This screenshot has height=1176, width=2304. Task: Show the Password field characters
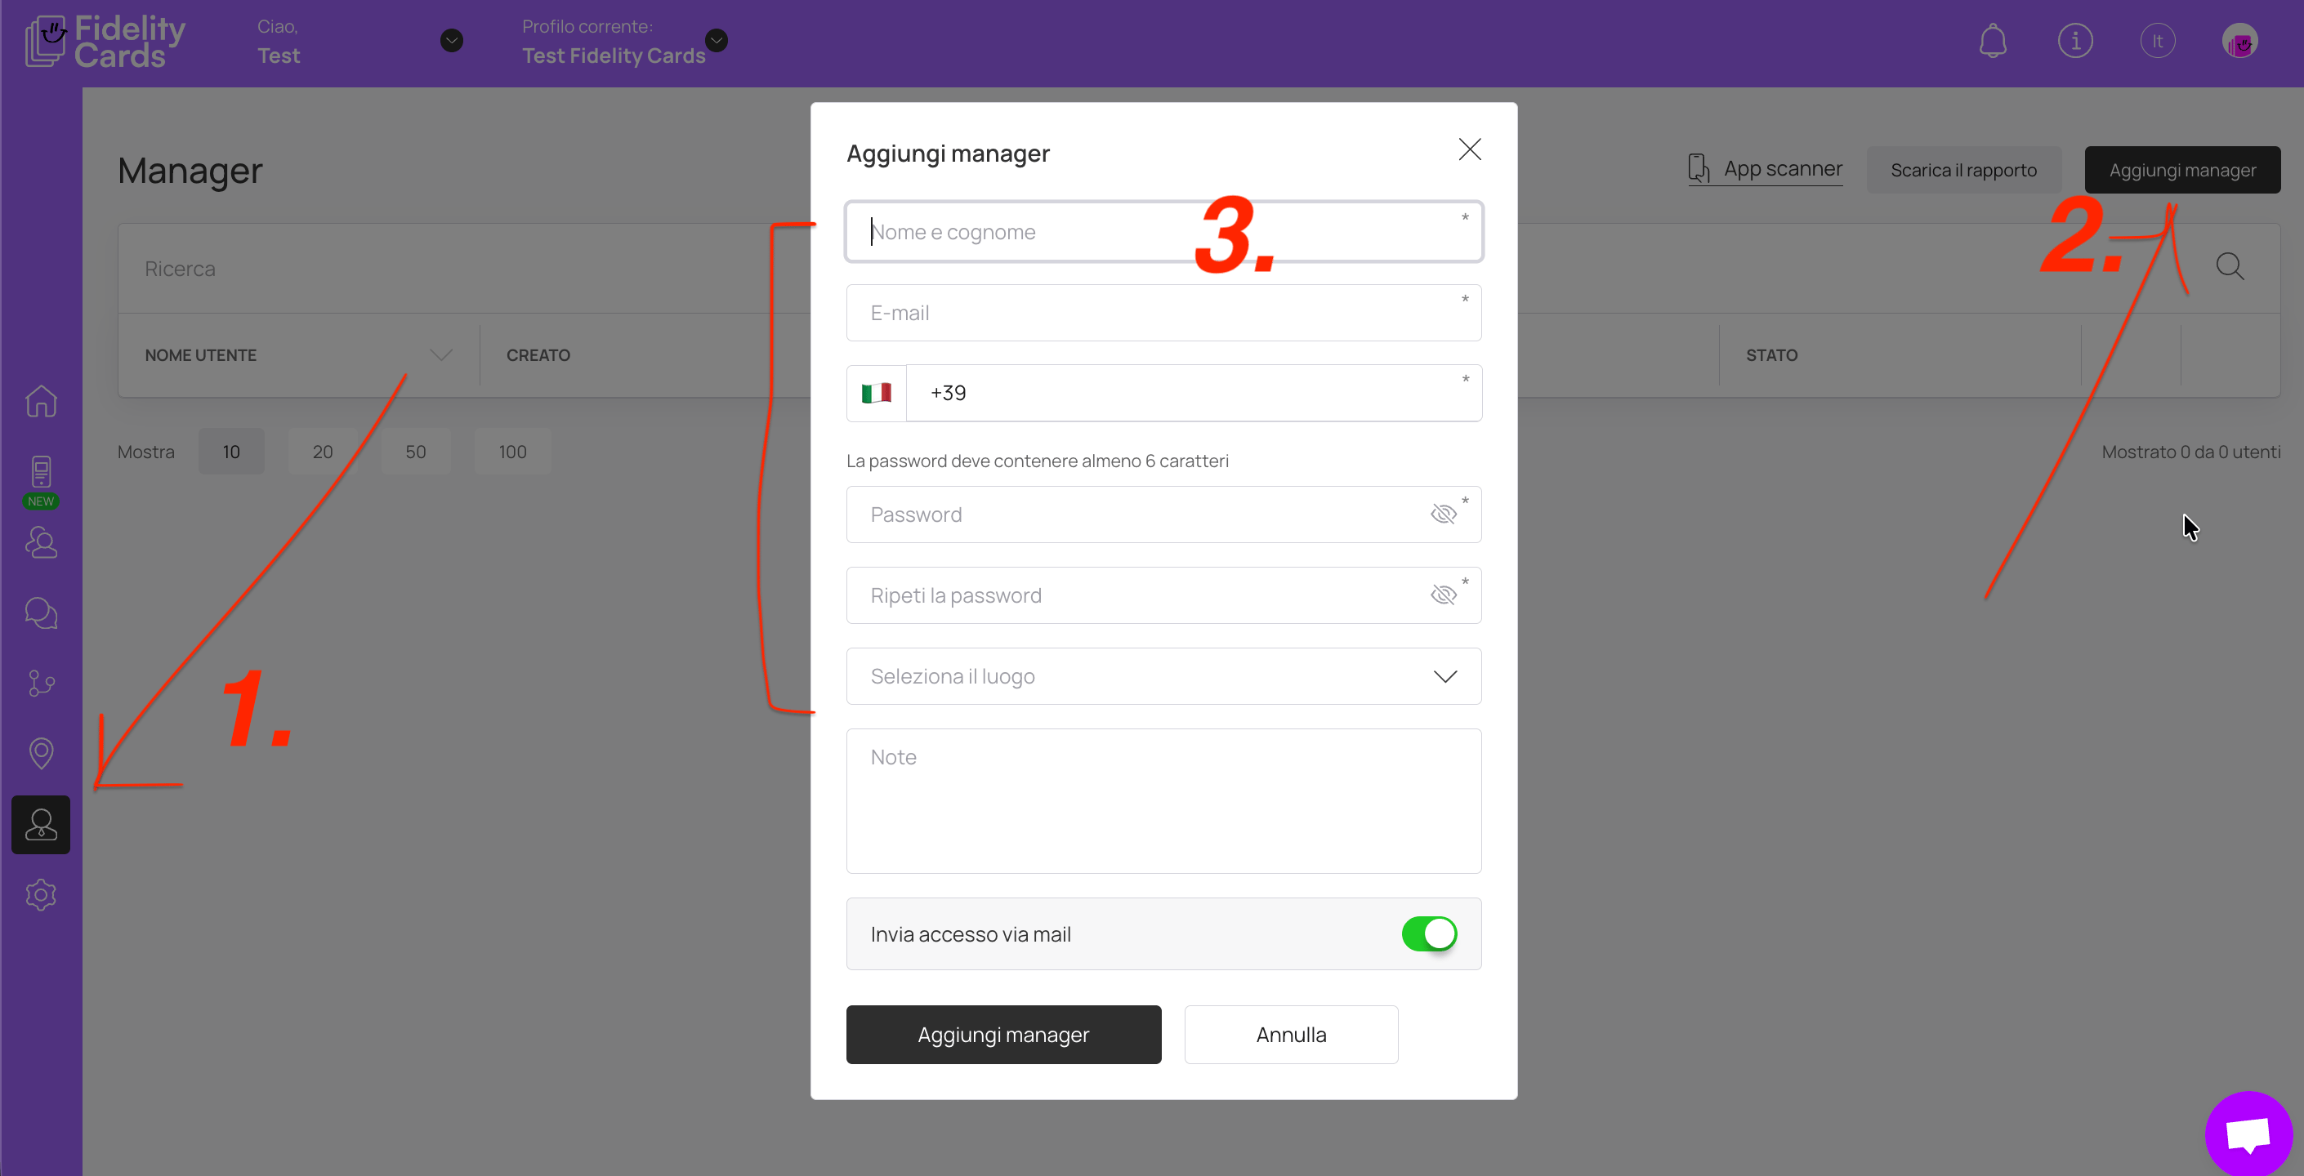(1443, 514)
